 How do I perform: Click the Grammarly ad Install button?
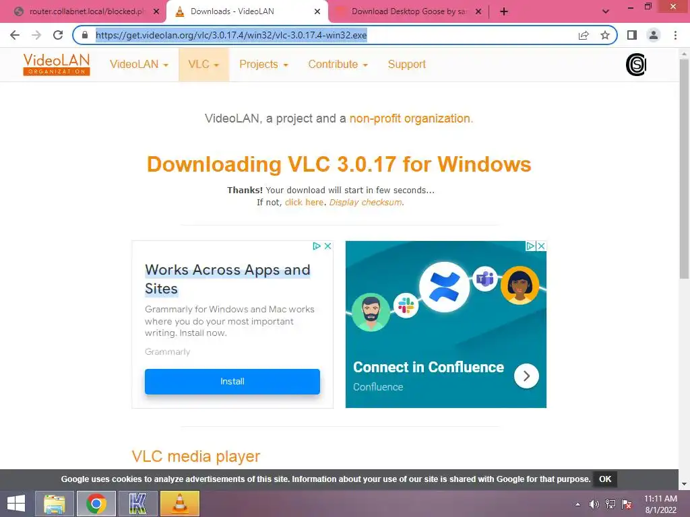232,382
